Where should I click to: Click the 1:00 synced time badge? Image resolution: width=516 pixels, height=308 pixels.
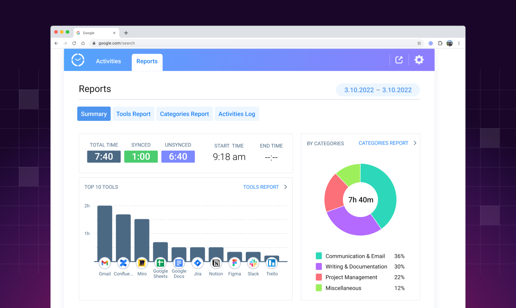141,156
